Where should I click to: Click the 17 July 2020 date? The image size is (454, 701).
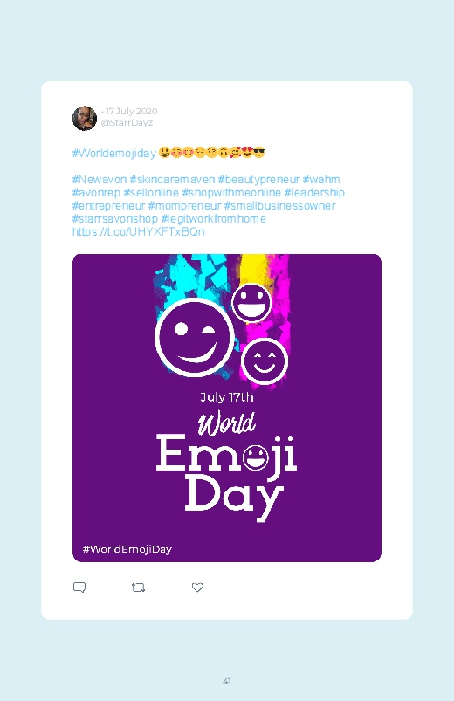(x=131, y=112)
